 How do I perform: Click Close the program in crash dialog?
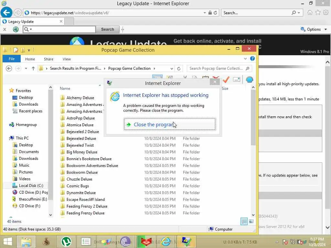click(170, 124)
